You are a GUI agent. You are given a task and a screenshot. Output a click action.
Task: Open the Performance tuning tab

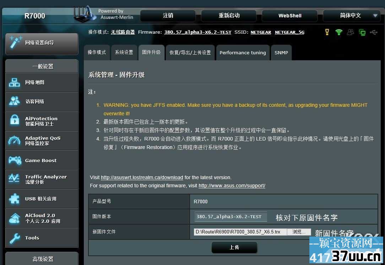coord(243,53)
